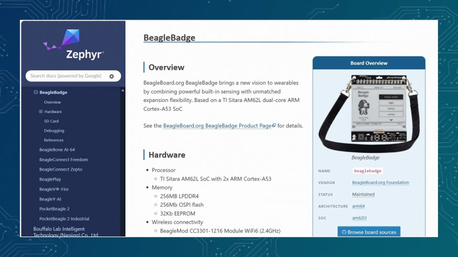Open SD Card section in sidebar
458x257 pixels.
coord(51,121)
